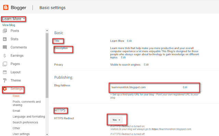Screen dimensions: 219x136
Task: Edit the blog title Learn More
Action: click(x=129, y=41)
